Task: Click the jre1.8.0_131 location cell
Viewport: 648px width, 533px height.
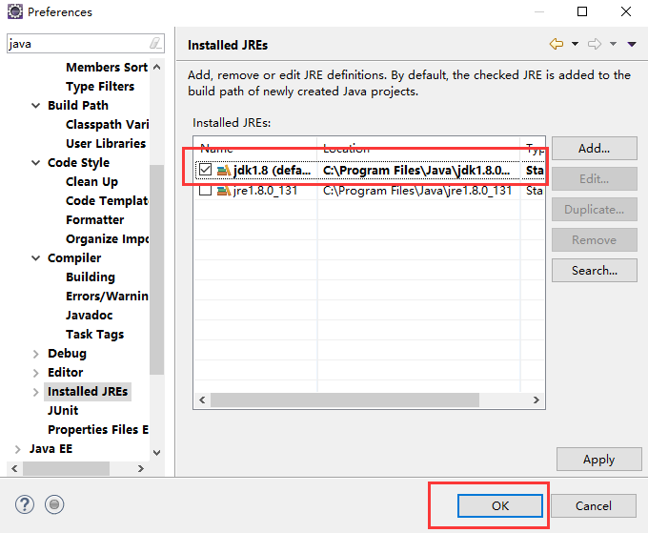Action: 417,191
